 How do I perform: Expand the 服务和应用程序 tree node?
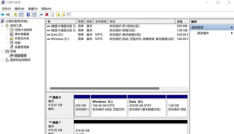[x=3, y=60]
